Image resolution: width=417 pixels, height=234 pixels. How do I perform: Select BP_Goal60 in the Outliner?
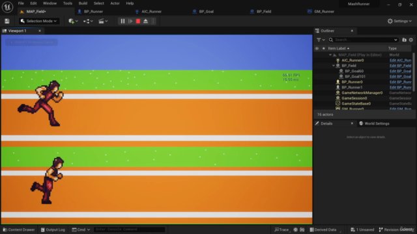[354, 71]
